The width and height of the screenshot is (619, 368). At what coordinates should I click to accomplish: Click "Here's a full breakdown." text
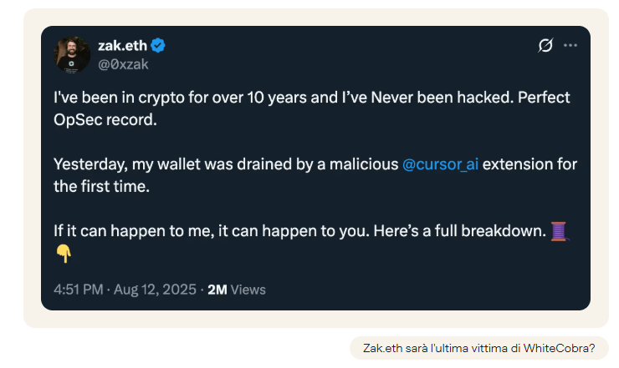click(x=460, y=231)
